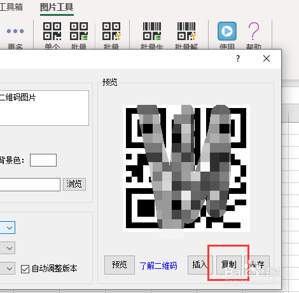Open the 了解二维码 link
The height and width of the screenshot is (293, 299).
[x=158, y=266]
